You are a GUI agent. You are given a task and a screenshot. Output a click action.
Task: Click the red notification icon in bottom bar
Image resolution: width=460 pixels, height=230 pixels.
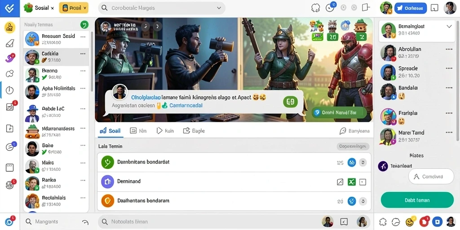tap(424, 222)
